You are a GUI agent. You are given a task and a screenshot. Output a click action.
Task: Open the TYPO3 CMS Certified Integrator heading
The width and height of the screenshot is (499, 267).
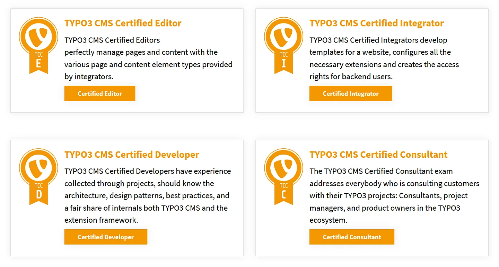point(376,23)
